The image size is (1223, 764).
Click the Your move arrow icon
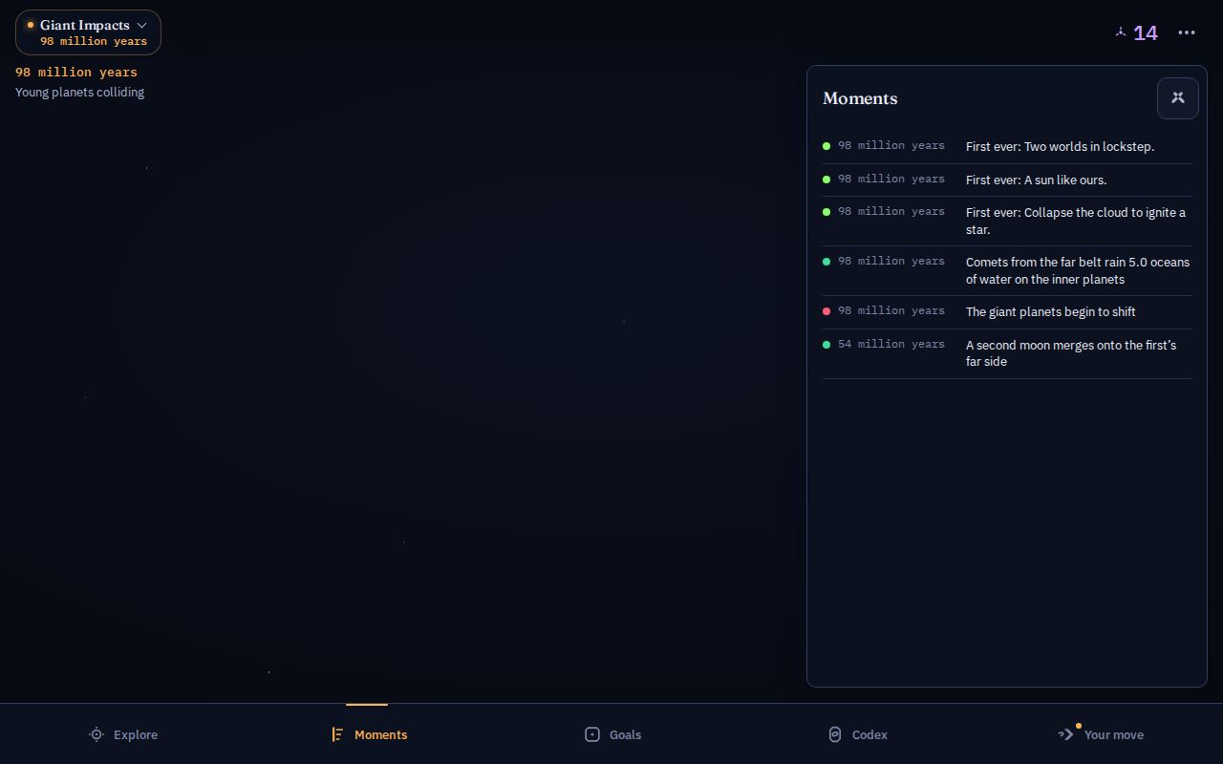(1066, 734)
